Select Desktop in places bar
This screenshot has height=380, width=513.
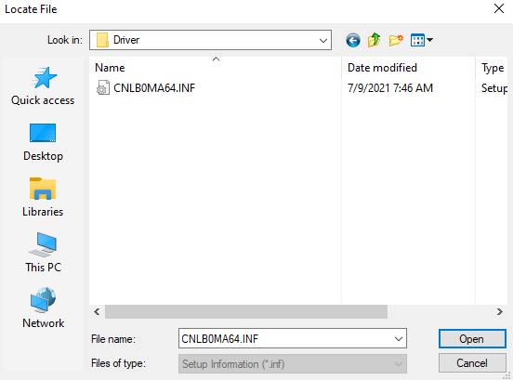(43, 142)
